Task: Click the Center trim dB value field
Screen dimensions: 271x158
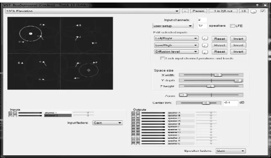Action: [230, 103]
